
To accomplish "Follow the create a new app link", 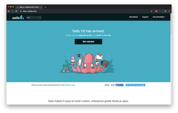I will [103, 35].
